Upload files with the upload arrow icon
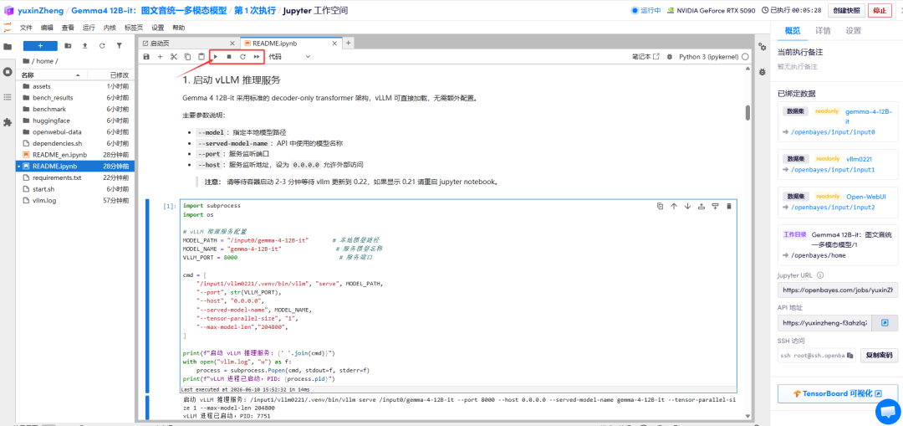 click(85, 45)
